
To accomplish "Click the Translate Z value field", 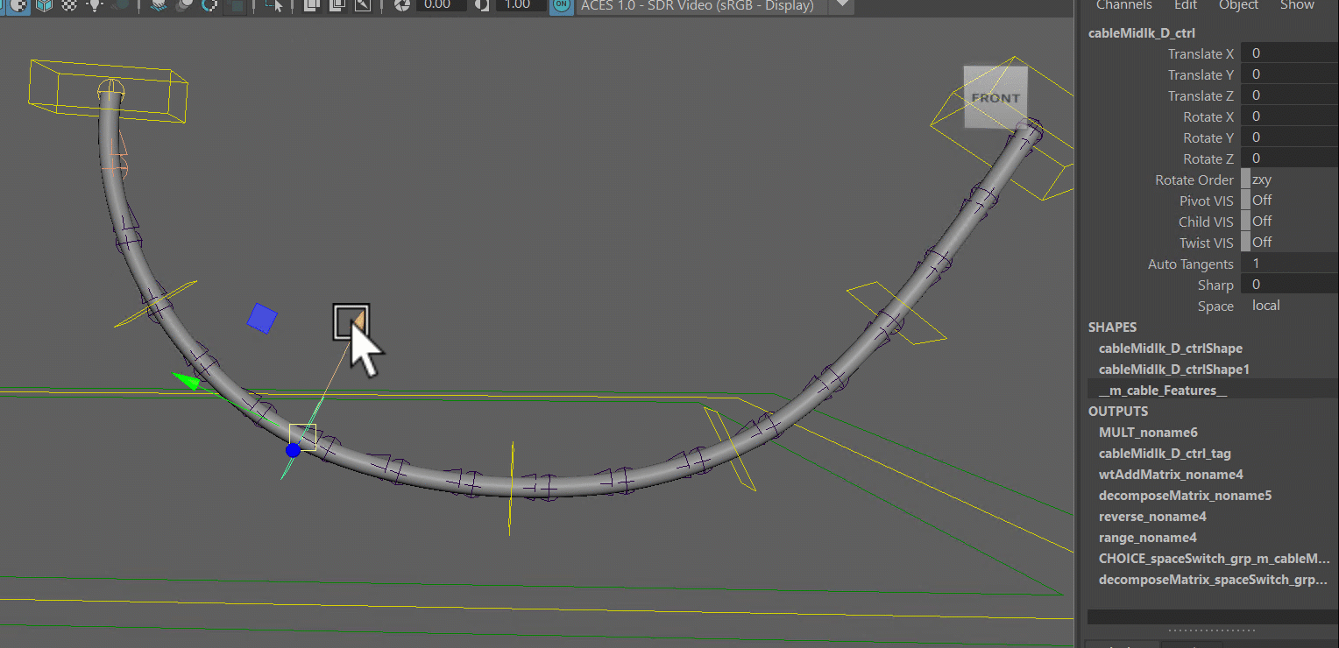I will [1290, 95].
